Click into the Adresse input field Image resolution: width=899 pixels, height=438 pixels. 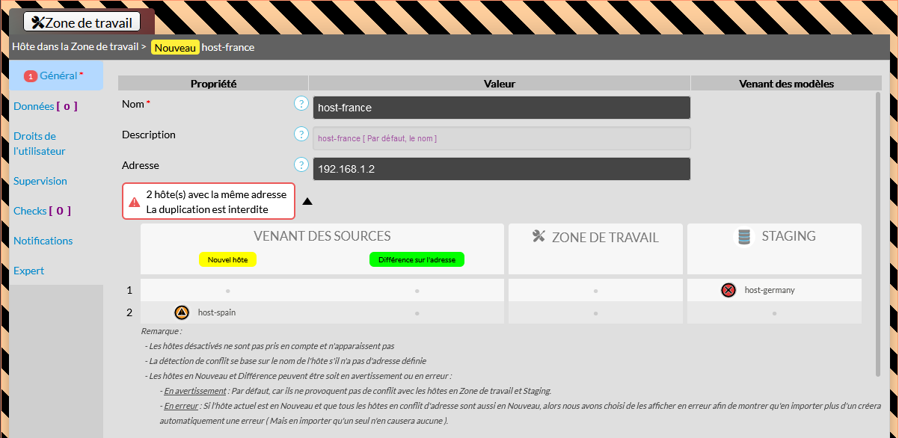click(x=501, y=169)
